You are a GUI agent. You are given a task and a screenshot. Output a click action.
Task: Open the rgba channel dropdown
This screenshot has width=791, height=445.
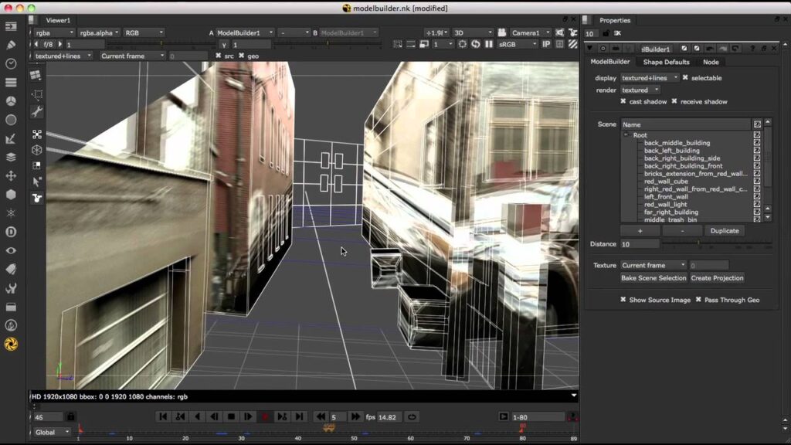point(55,32)
